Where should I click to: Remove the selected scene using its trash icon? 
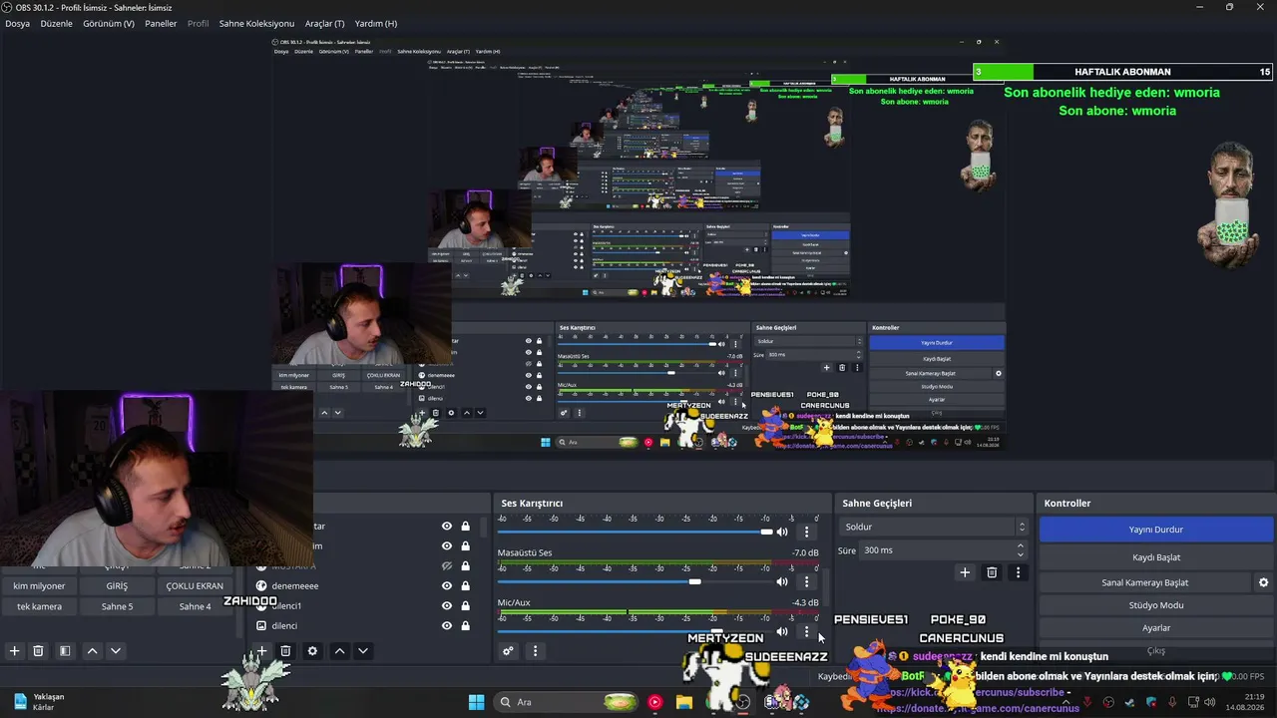(38, 651)
